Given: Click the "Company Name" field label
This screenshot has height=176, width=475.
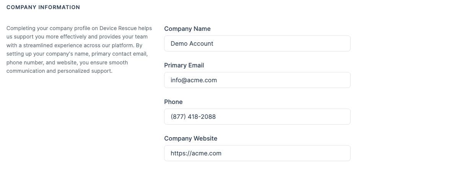Looking at the screenshot, I should click(x=187, y=29).
